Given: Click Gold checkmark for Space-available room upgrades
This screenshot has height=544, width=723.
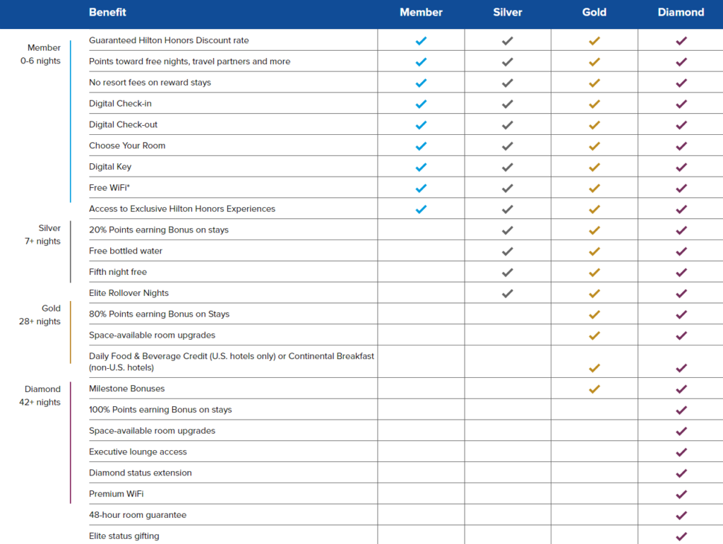Looking at the screenshot, I should pyautogui.click(x=594, y=336).
